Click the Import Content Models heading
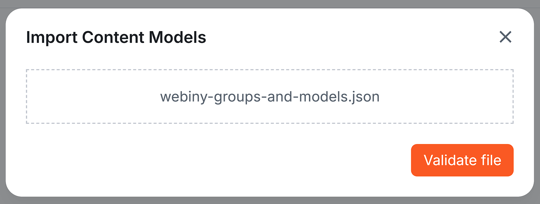This screenshot has height=204, width=540. pos(116,37)
